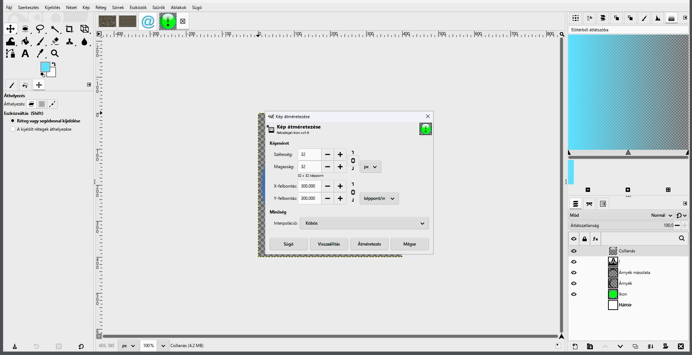Click the Mégse button
The height and width of the screenshot is (355, 692).
[x=410, y=244]
